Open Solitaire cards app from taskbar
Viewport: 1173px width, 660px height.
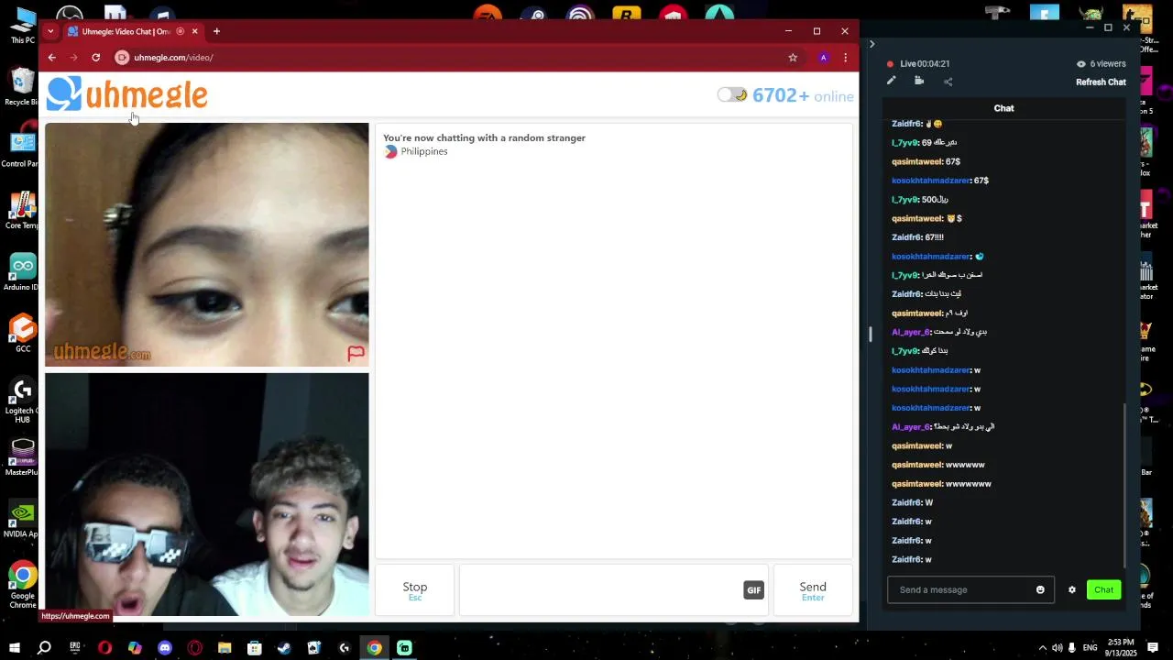pos(314,648)
